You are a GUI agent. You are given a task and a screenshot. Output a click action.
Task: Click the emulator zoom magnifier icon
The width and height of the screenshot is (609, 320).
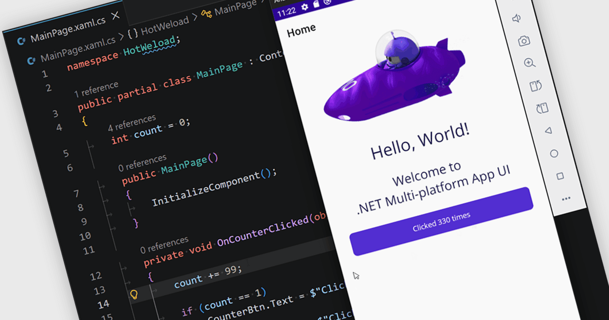click(x=530, y=63)
